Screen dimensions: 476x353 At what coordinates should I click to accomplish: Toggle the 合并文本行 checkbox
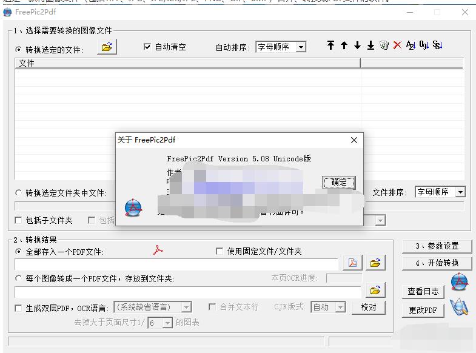click(x=212, y=307)
